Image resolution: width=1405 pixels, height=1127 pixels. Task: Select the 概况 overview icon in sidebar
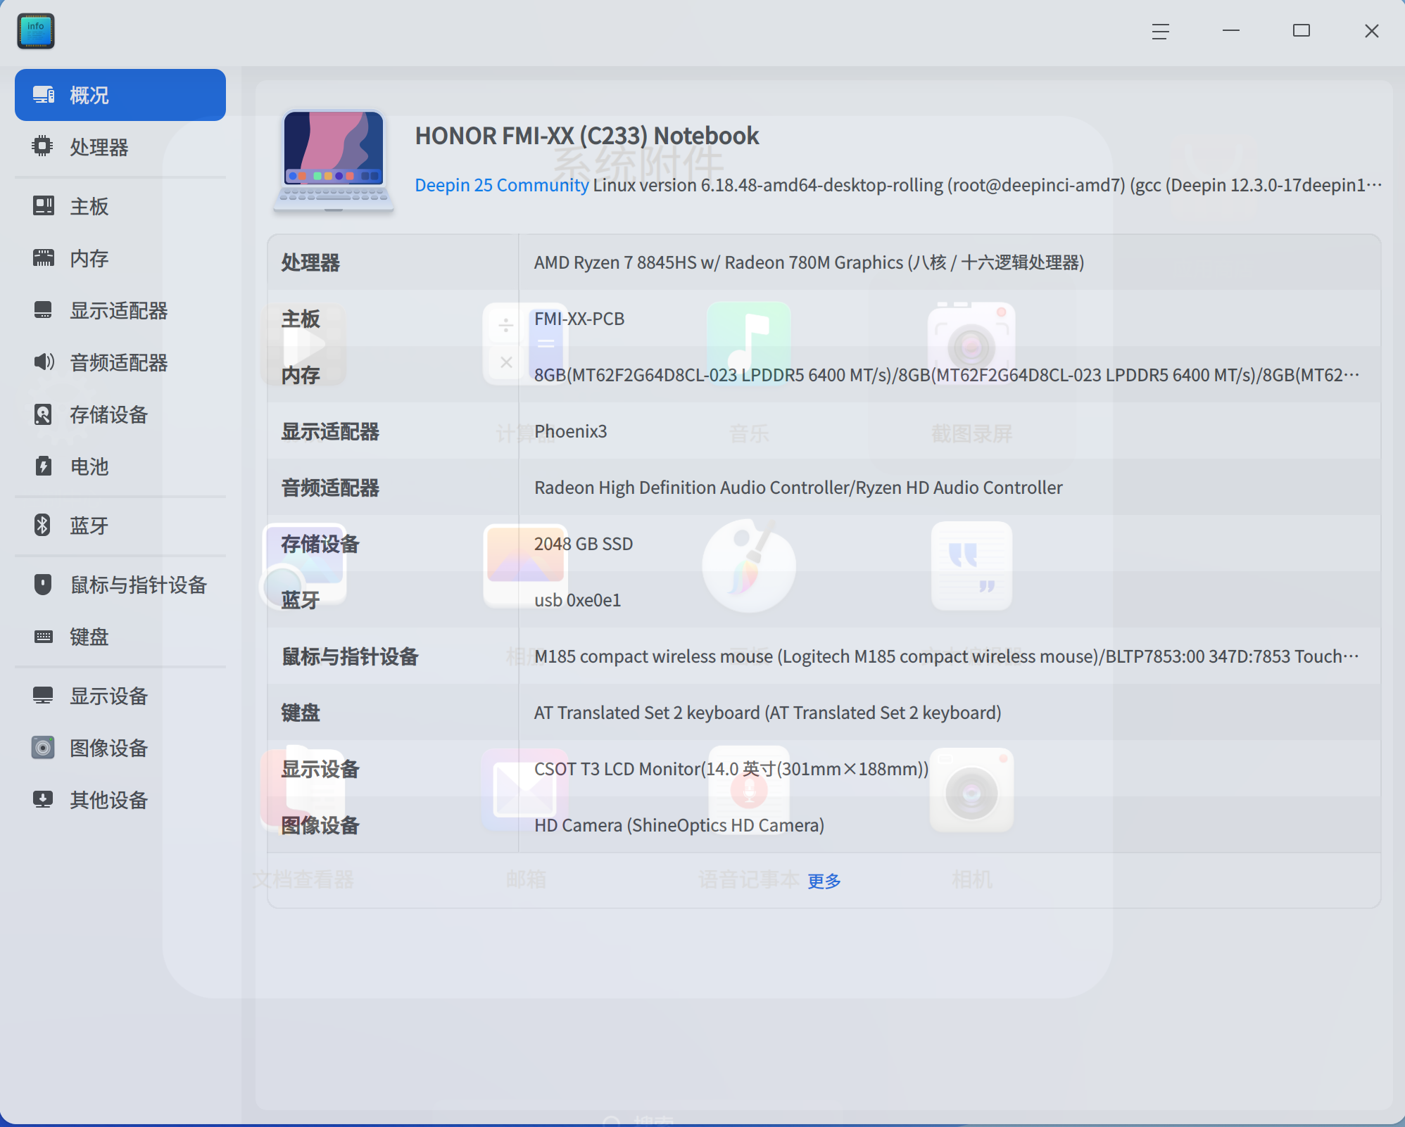click(44, 95)
